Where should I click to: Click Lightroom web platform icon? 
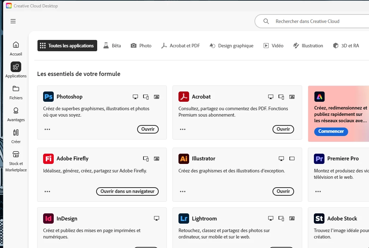coord(292,219)
